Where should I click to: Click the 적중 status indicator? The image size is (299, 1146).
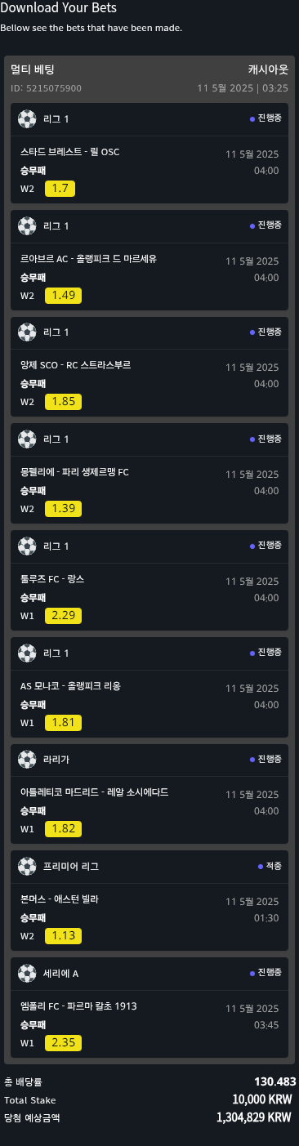pos(270,866)
